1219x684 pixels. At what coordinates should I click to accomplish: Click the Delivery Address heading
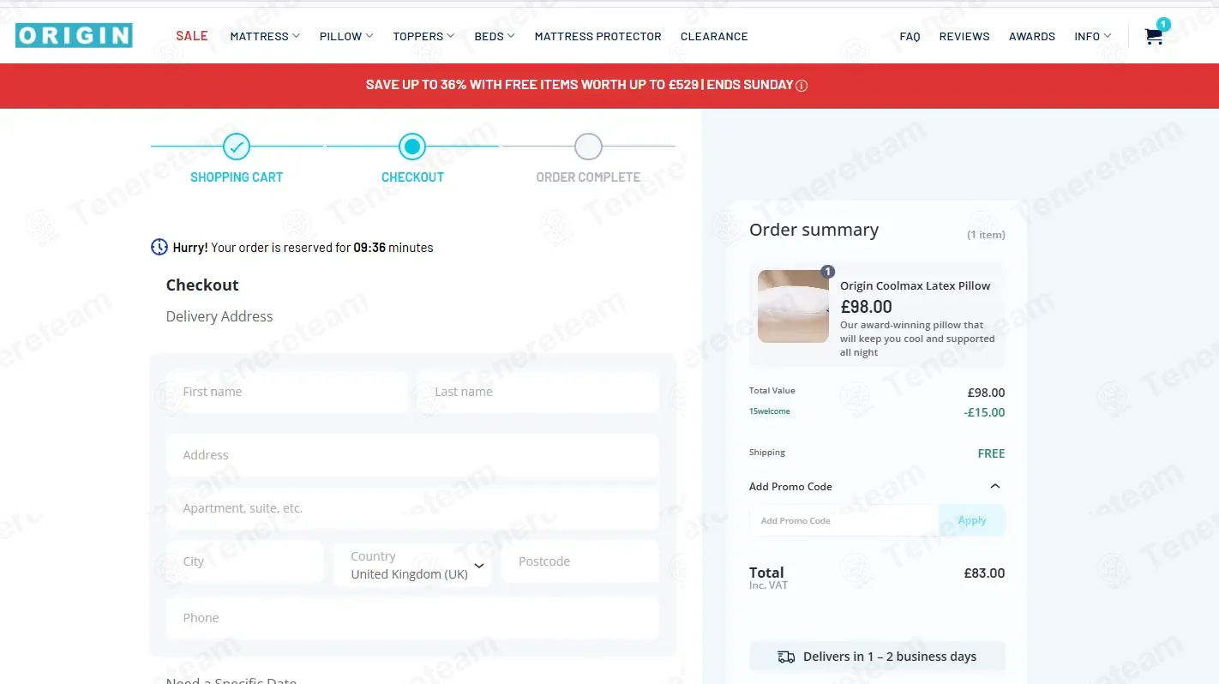(219, 316)
